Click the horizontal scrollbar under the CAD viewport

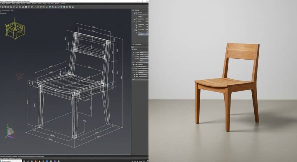(66, 155)
